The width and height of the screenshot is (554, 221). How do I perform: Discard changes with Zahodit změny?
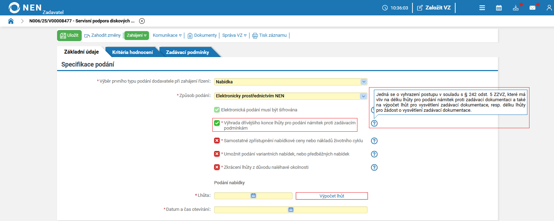click(103, 35)
